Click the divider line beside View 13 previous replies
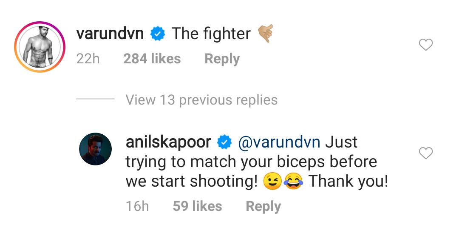 [96, 99]
